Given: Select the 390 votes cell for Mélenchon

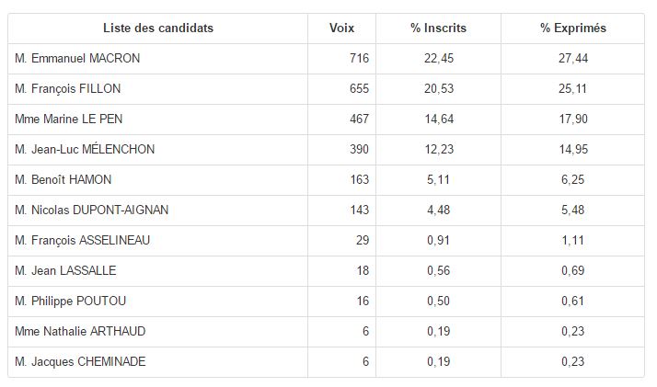Looking at the screenshot, I should tap(359, 150).
